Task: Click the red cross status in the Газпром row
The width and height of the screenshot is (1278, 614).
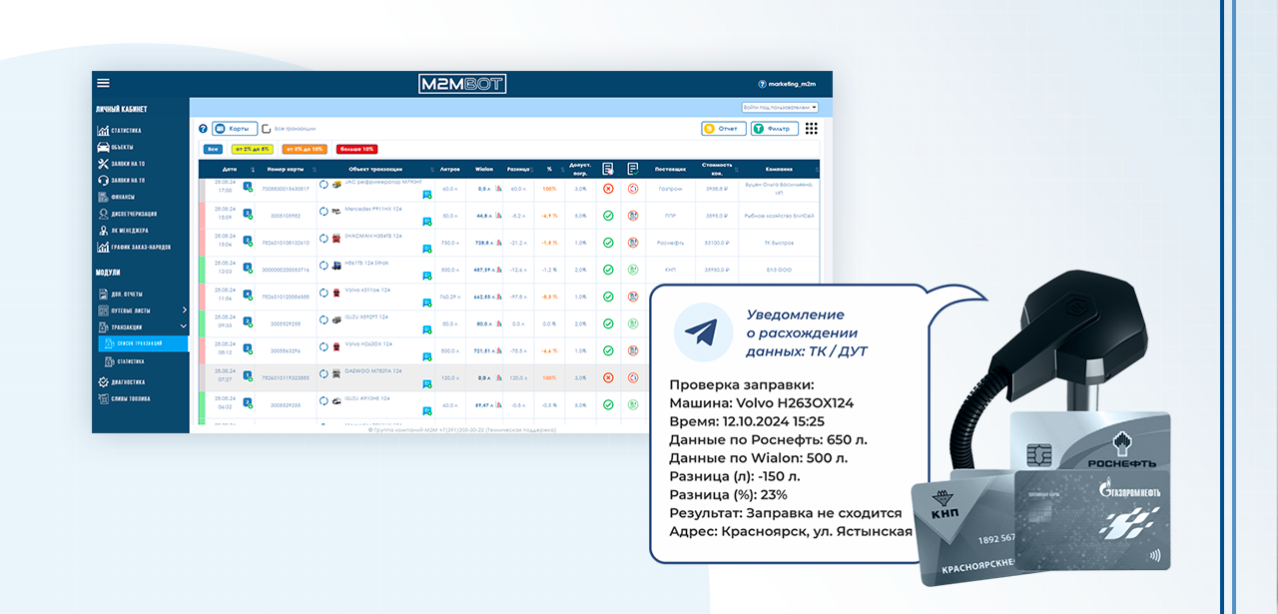Action: [607, 188]
